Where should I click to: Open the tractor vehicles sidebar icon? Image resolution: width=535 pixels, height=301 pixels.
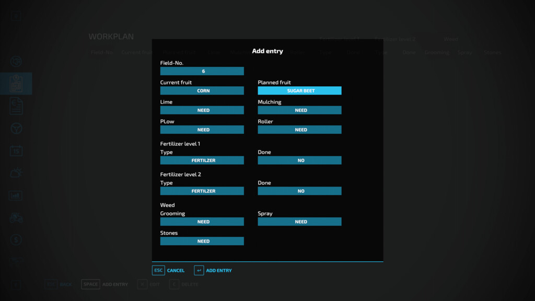[x=16, y=218]
